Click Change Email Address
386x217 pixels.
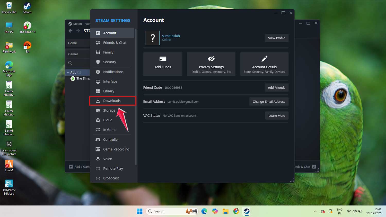click(269, 101)
